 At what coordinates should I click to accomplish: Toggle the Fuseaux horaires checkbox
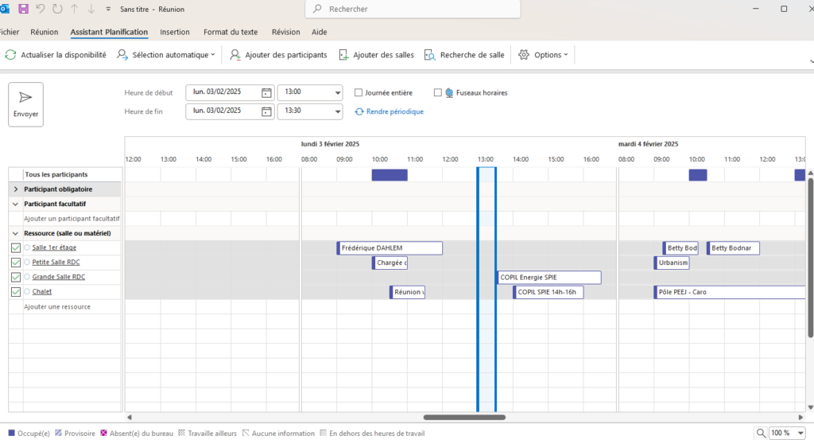438,92
